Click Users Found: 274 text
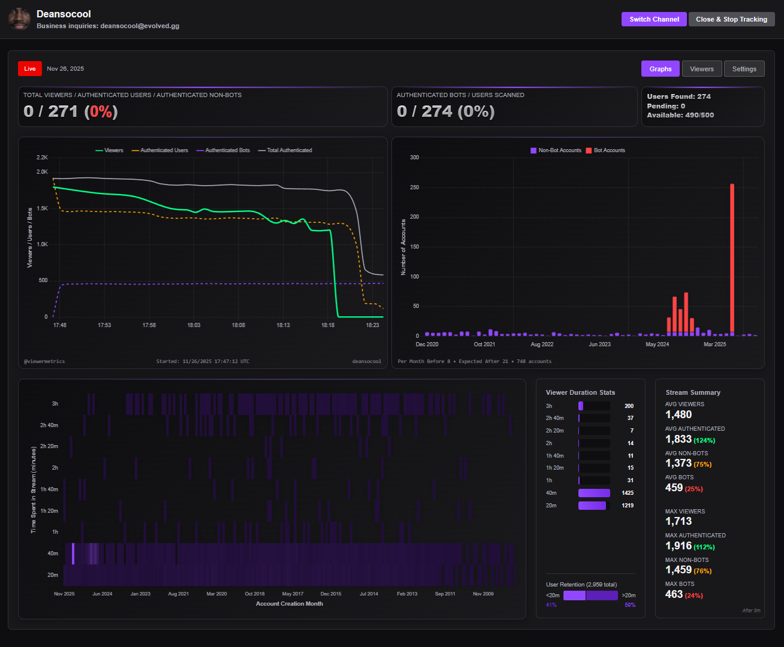 (x=679, y=96)
